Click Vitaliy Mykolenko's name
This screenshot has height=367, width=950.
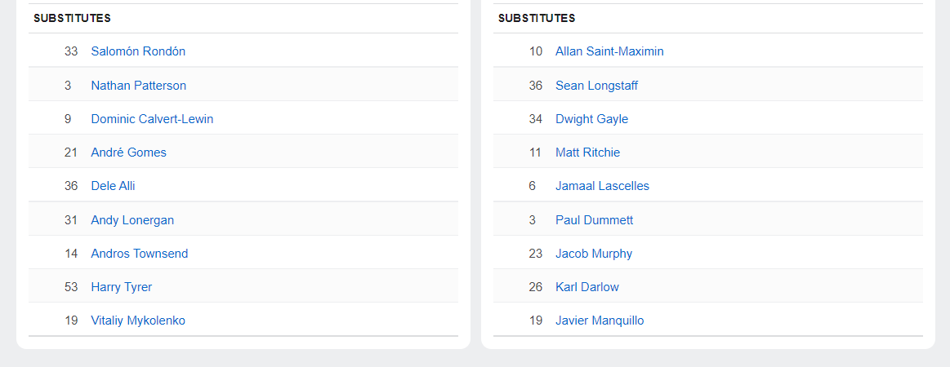tap(138, 321)
